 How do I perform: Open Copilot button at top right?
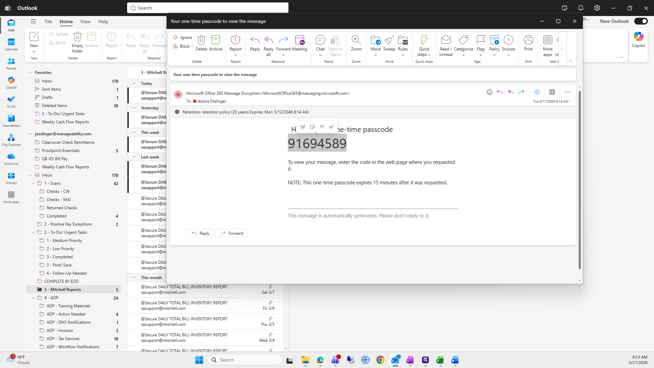pyautogui.click(x=638, y=40)
